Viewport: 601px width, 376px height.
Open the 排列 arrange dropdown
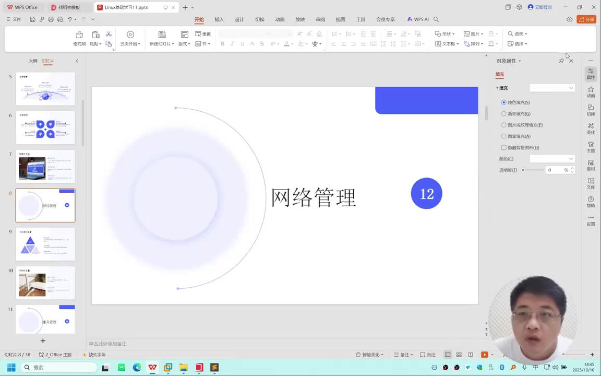pos(473,44)
